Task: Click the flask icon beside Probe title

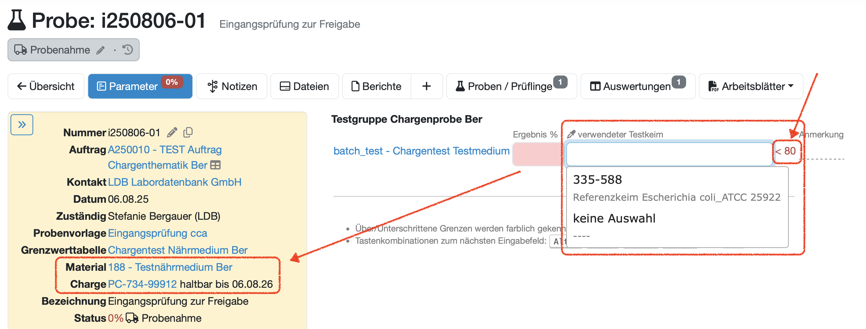Action: coord(17,20)
